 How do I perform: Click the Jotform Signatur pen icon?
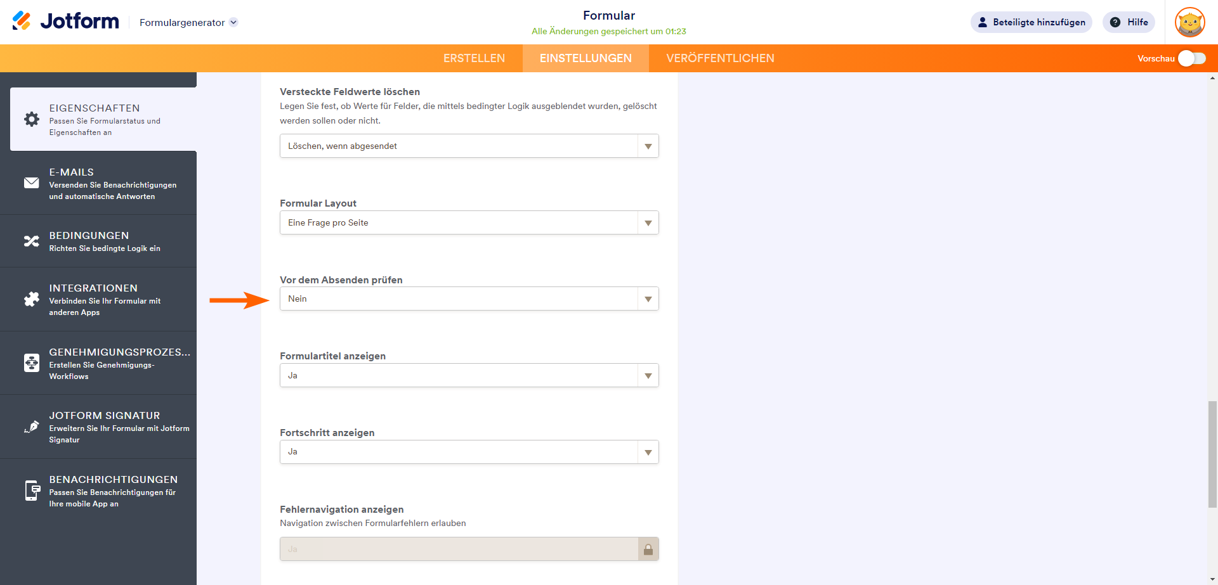(32, 427)
